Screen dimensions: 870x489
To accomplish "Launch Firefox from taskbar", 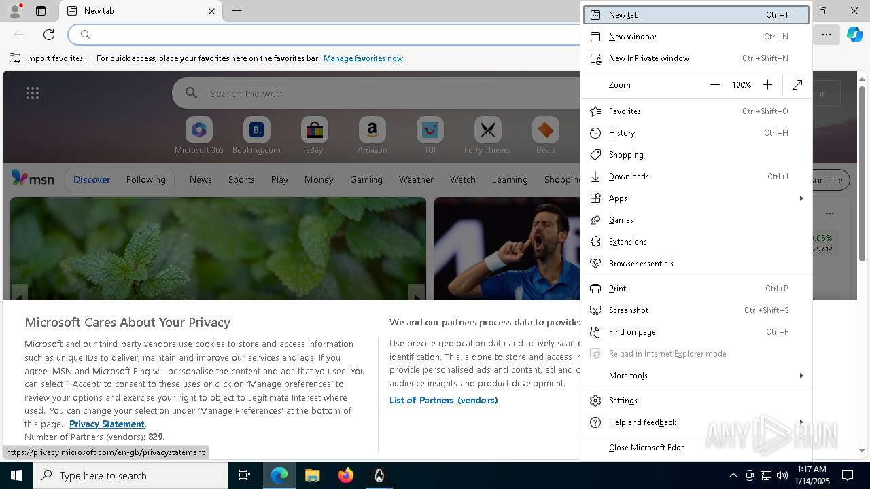I will (346, 475).
